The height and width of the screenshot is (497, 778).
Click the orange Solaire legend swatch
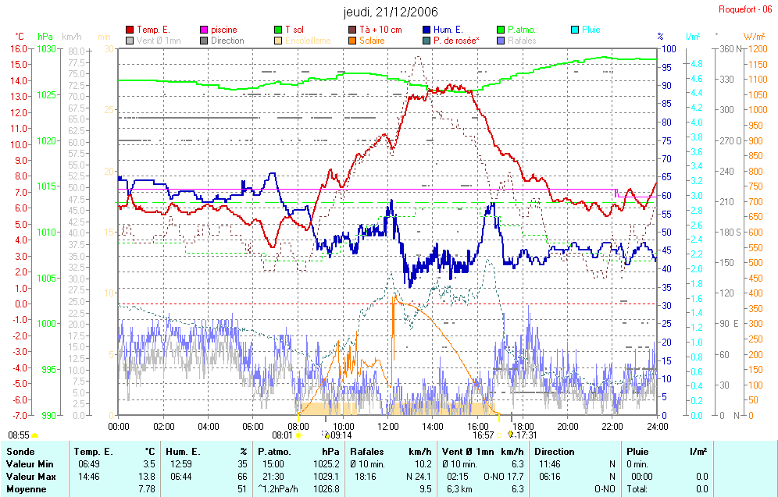click(352, 41)
